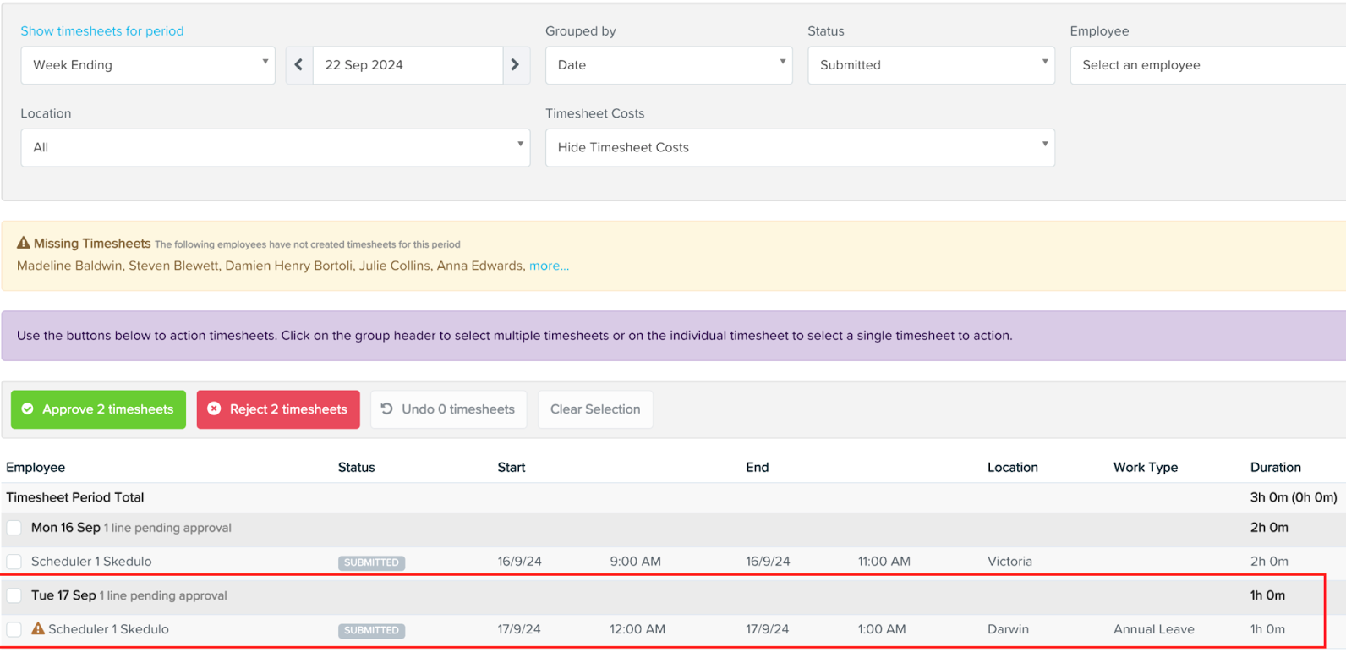Screen dimensions: 1346x658
Task: Click the Start column header
Action: pyautogui.click(x=511, y=467)
